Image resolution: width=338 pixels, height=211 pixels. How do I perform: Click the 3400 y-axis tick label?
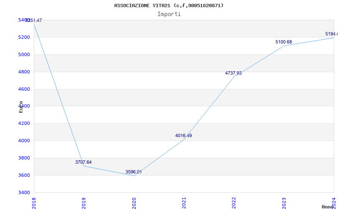pyautogui.click(x=24, y=192)
